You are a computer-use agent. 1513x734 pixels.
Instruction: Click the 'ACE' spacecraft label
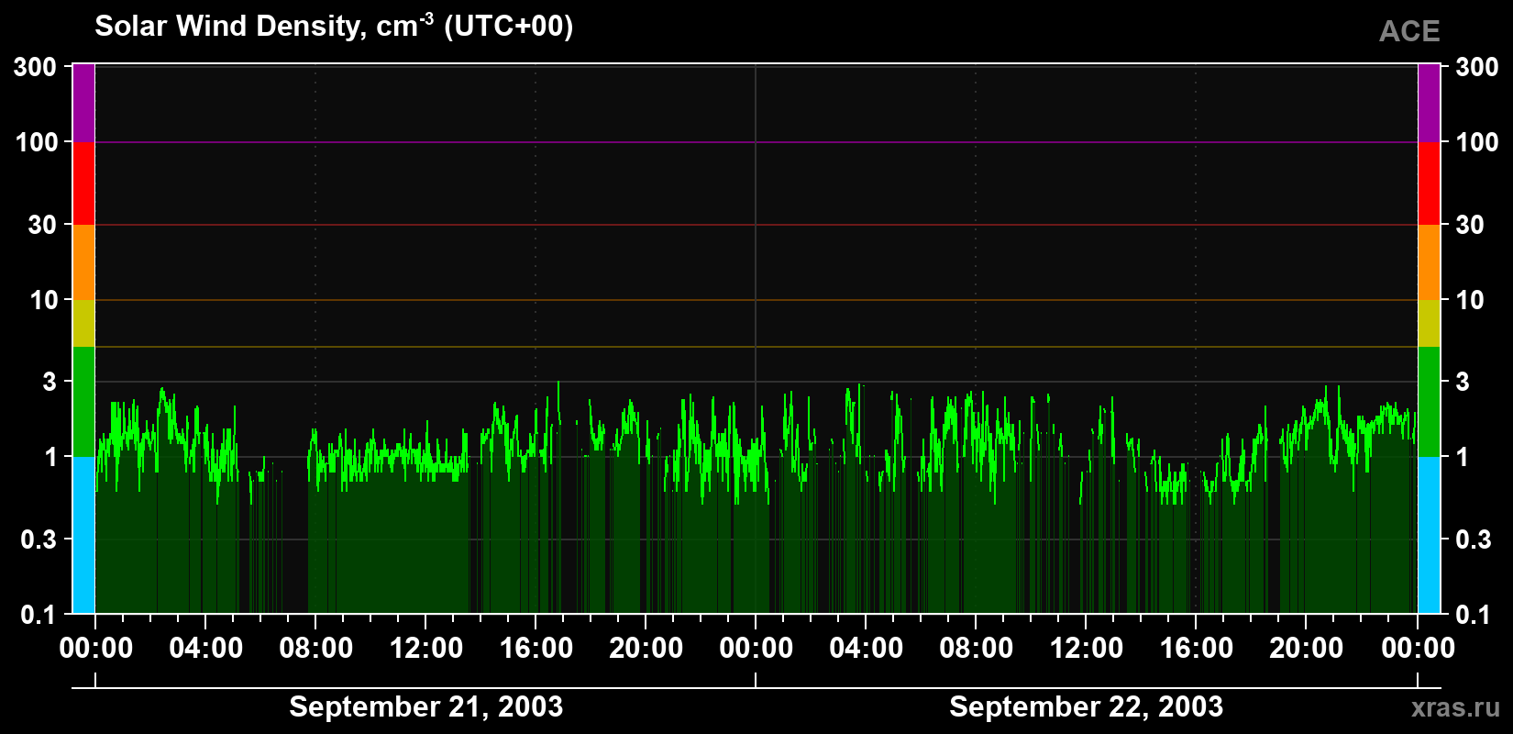pos(1409,31)
